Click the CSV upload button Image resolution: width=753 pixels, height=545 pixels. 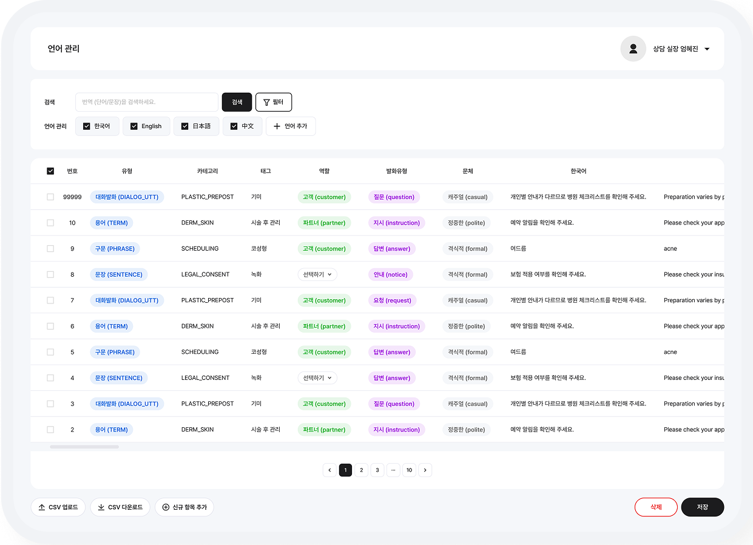[x=58, y=507]
